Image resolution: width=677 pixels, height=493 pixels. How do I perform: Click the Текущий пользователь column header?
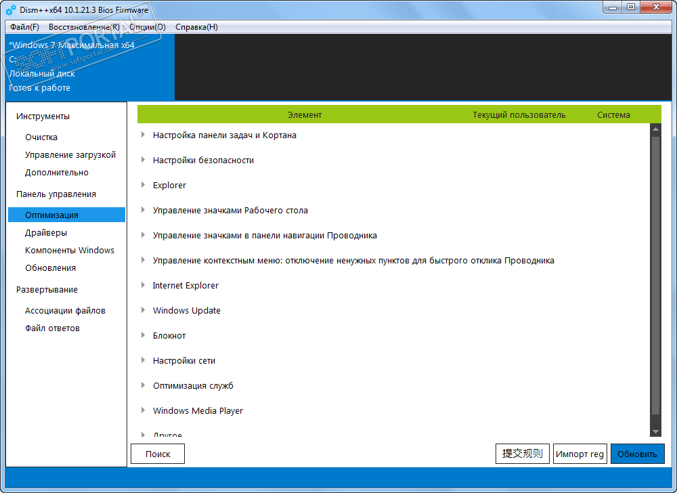click(x=519, y=115)
